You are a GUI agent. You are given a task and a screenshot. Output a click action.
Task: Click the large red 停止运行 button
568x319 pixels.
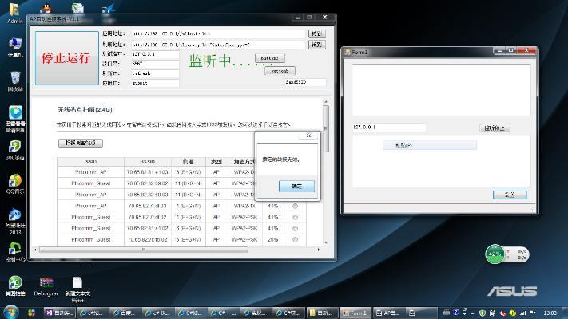coord(66,58)
